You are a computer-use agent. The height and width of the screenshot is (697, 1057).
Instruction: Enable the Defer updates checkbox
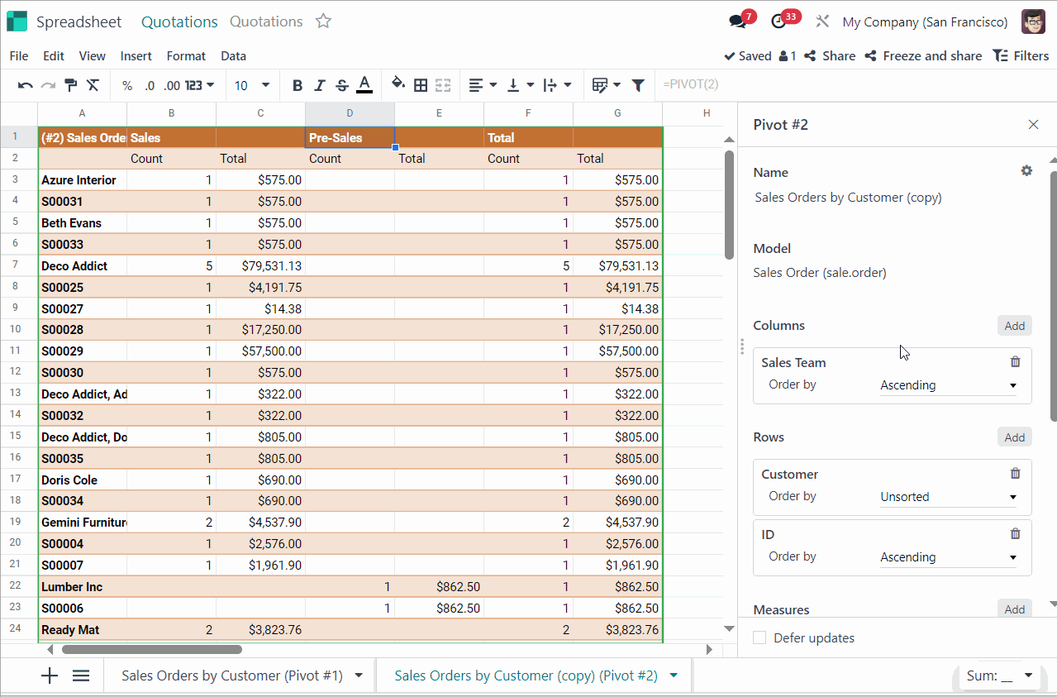pos(759,638)
